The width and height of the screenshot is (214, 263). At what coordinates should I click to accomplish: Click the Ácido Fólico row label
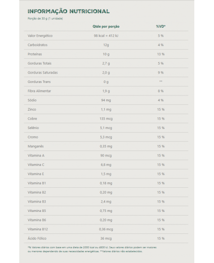point(37,238)
